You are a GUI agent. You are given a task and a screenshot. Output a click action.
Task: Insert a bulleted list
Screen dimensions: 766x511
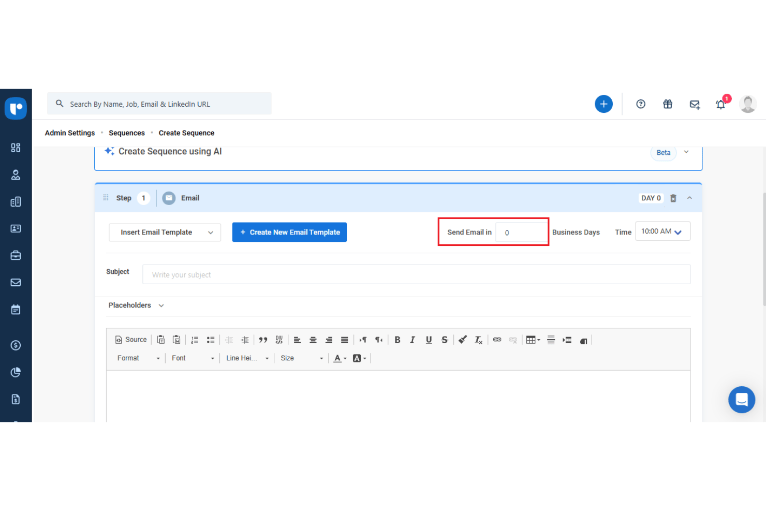click(211, 340)
